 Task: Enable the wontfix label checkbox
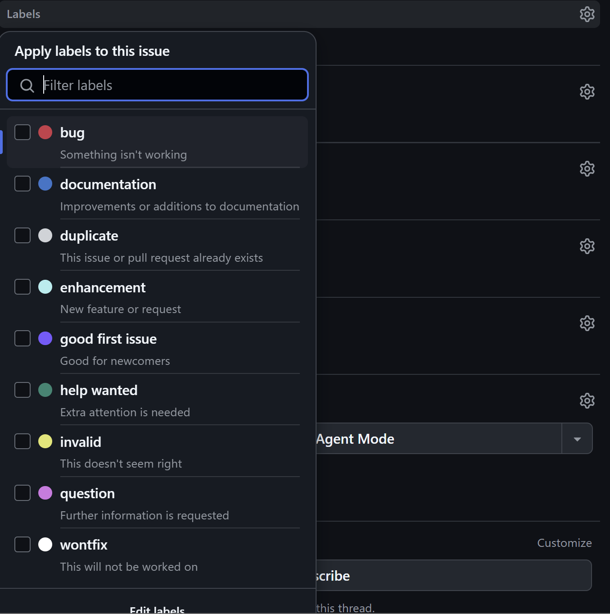coord(23,544)
